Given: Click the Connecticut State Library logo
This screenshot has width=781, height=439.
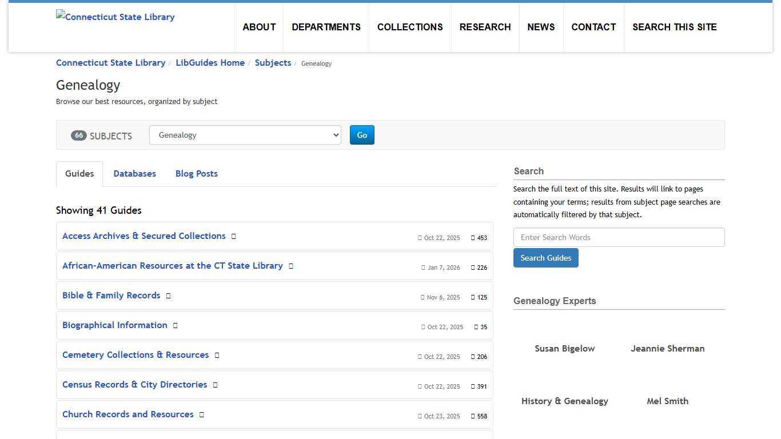Looking at the screenshot, I should (115, 17).
